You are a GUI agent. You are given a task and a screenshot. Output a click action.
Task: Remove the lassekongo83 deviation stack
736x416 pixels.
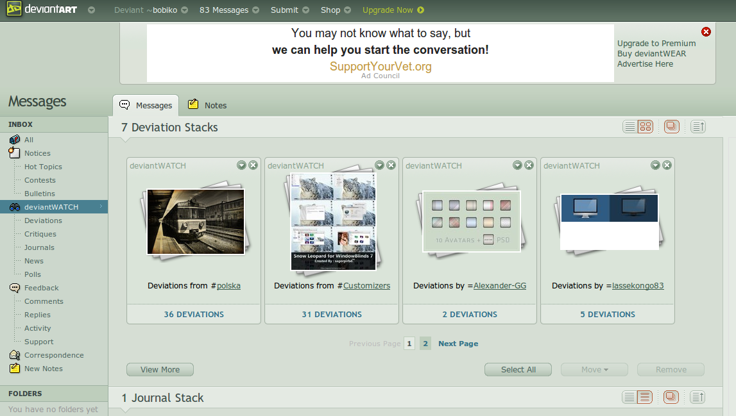click(667, 165)
